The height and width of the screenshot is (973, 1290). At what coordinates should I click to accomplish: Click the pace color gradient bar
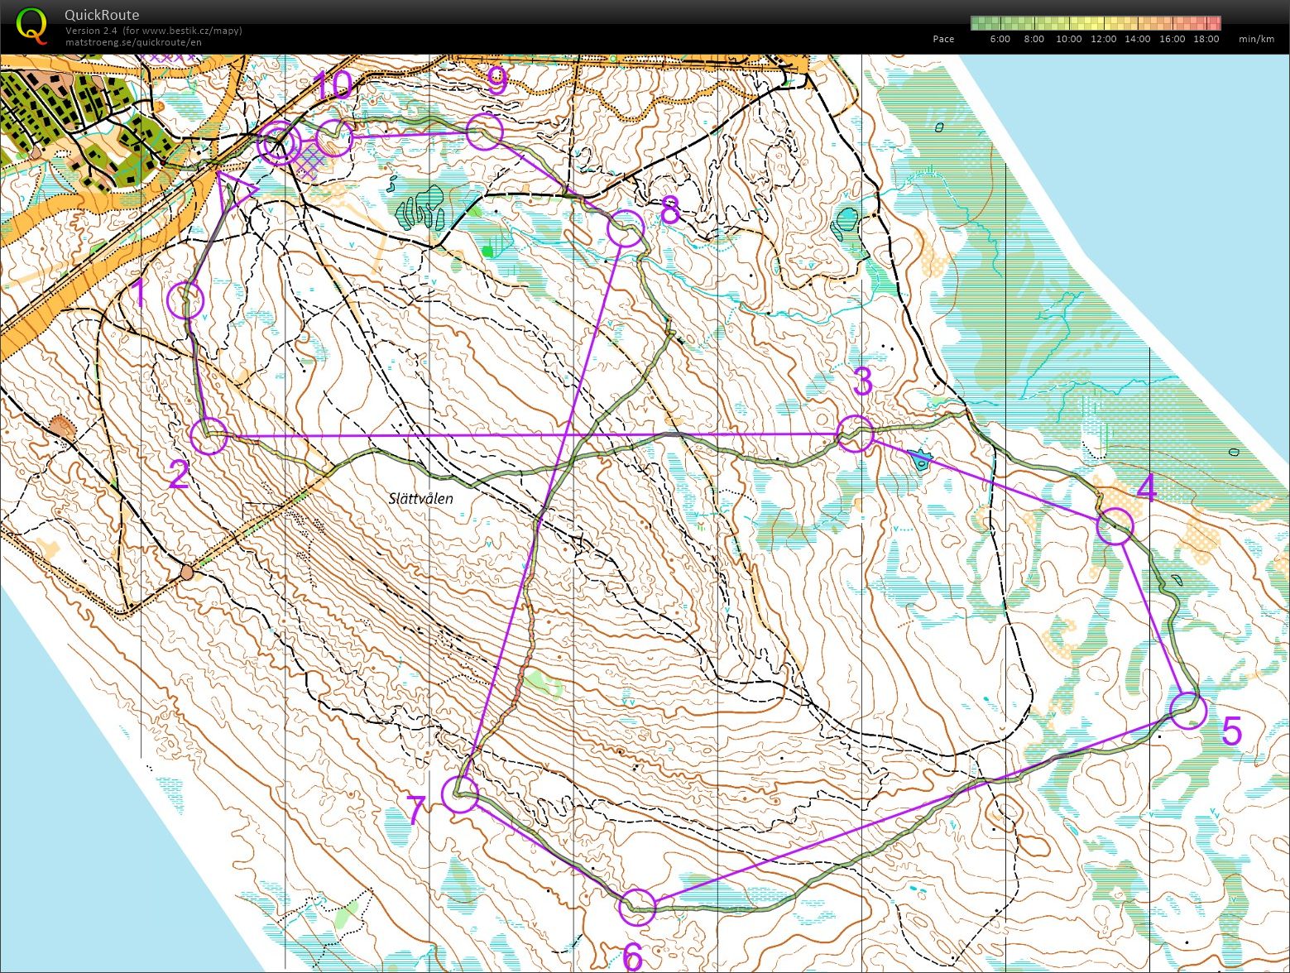(x=1095, y=23)
